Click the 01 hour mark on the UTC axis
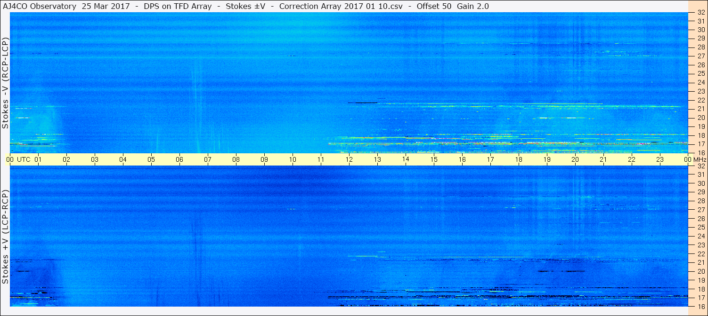 [38, 159]
